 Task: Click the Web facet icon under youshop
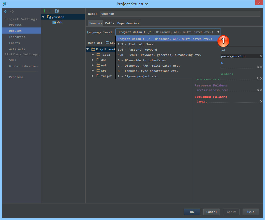click(54, 22)
